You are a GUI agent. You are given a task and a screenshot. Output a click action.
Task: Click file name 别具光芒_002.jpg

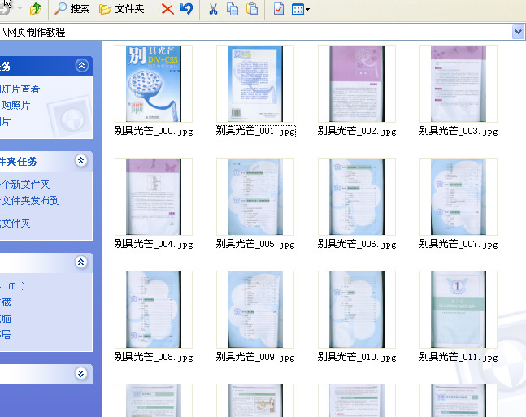[357, 131]
